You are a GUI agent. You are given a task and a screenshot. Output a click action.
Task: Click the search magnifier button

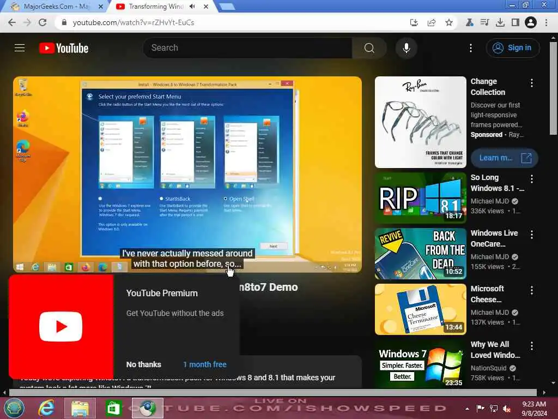click(369, 48)
